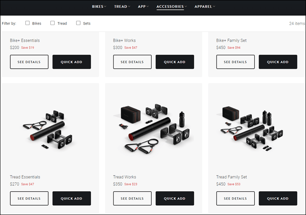The width and height of the screenshot is (306, 215).
Task: See details for Bike+ Works
Action: 132,62
